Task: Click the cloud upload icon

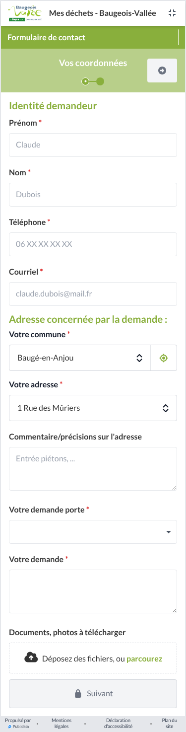Action: (31, 658)
